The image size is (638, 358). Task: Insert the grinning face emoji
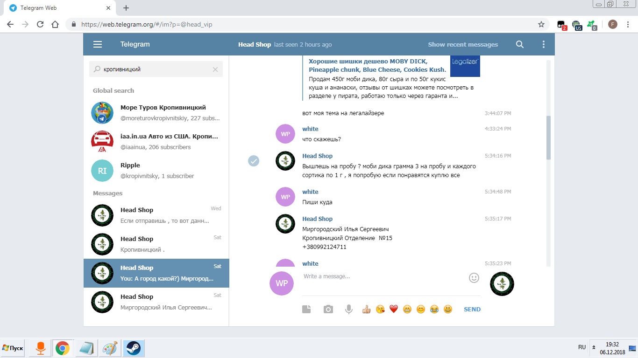(x=407, y=309)
